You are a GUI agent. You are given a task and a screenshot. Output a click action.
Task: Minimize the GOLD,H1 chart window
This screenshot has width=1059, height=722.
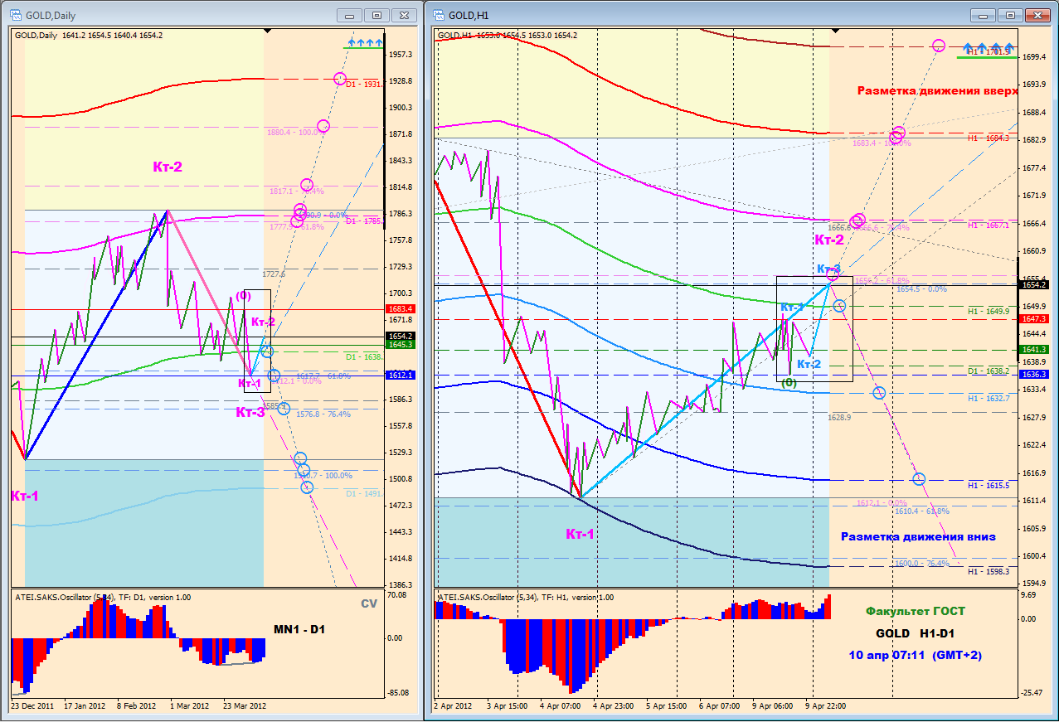984,15
